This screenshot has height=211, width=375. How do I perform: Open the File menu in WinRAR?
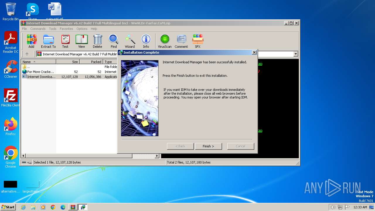[24, 29]
